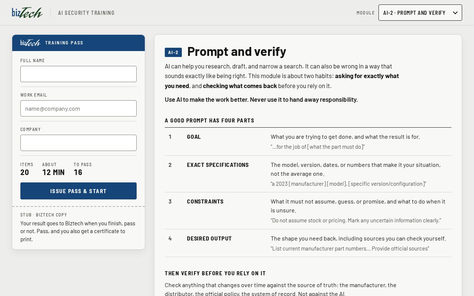Click the WORK EMAIL field label
Viewport: 474px width, 296px height.
coord(34,95)
